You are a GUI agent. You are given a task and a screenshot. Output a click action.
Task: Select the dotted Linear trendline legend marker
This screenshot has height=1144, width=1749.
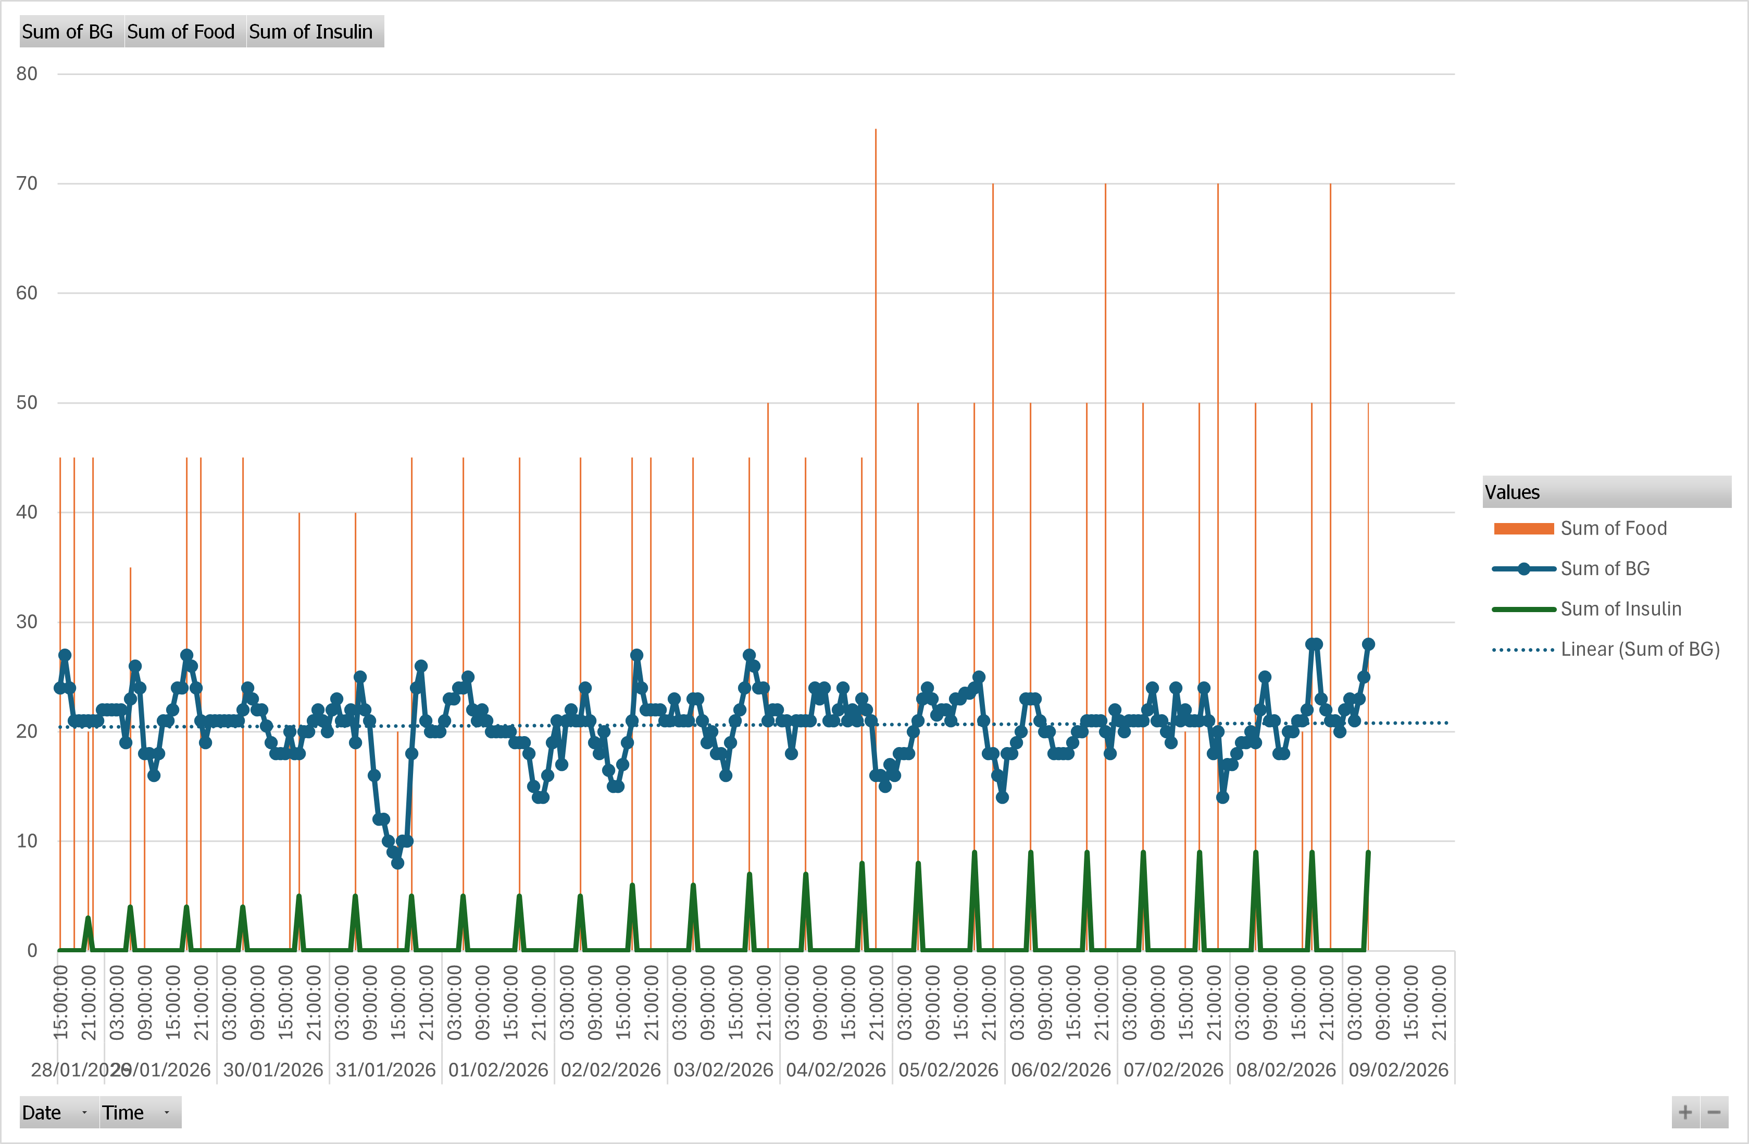[1523, 650]
